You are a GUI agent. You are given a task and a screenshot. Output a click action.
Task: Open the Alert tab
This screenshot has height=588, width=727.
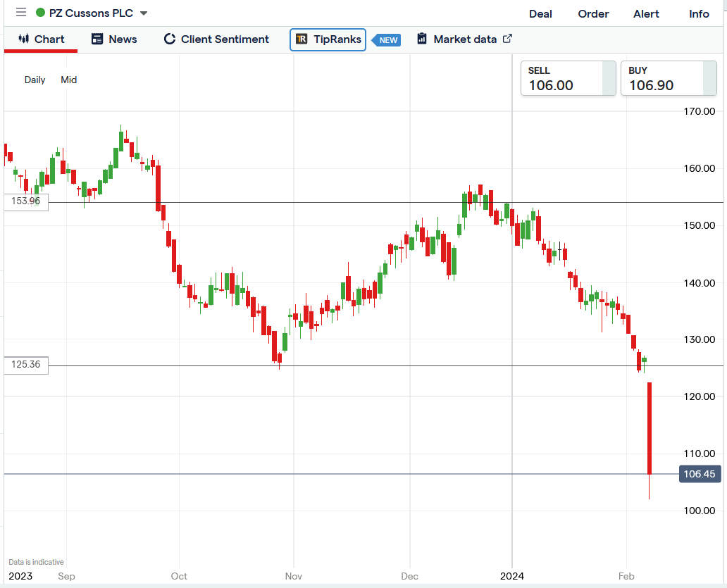pos(646,14)
